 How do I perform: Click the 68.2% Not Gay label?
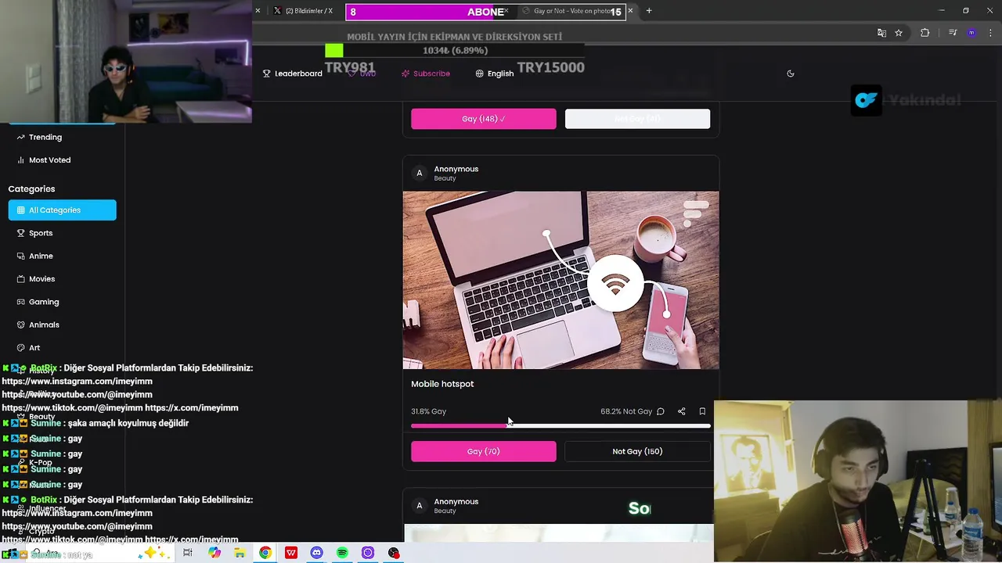pos(626,411)
